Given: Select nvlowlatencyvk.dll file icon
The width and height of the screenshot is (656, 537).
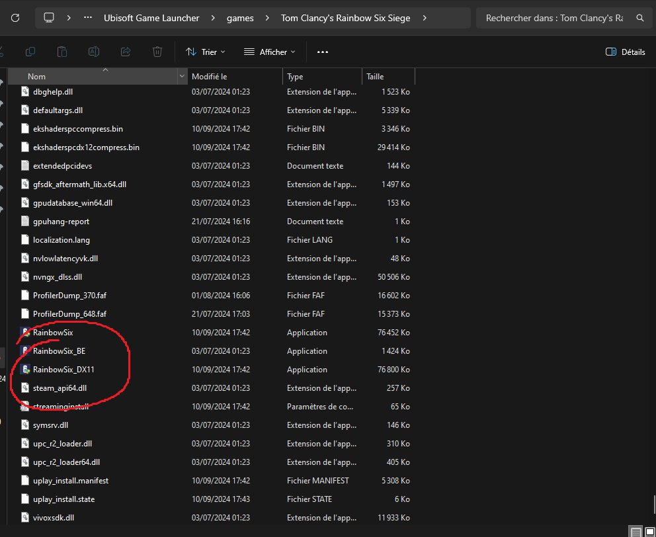Looking at the screenshot, I should pos(26,258).
